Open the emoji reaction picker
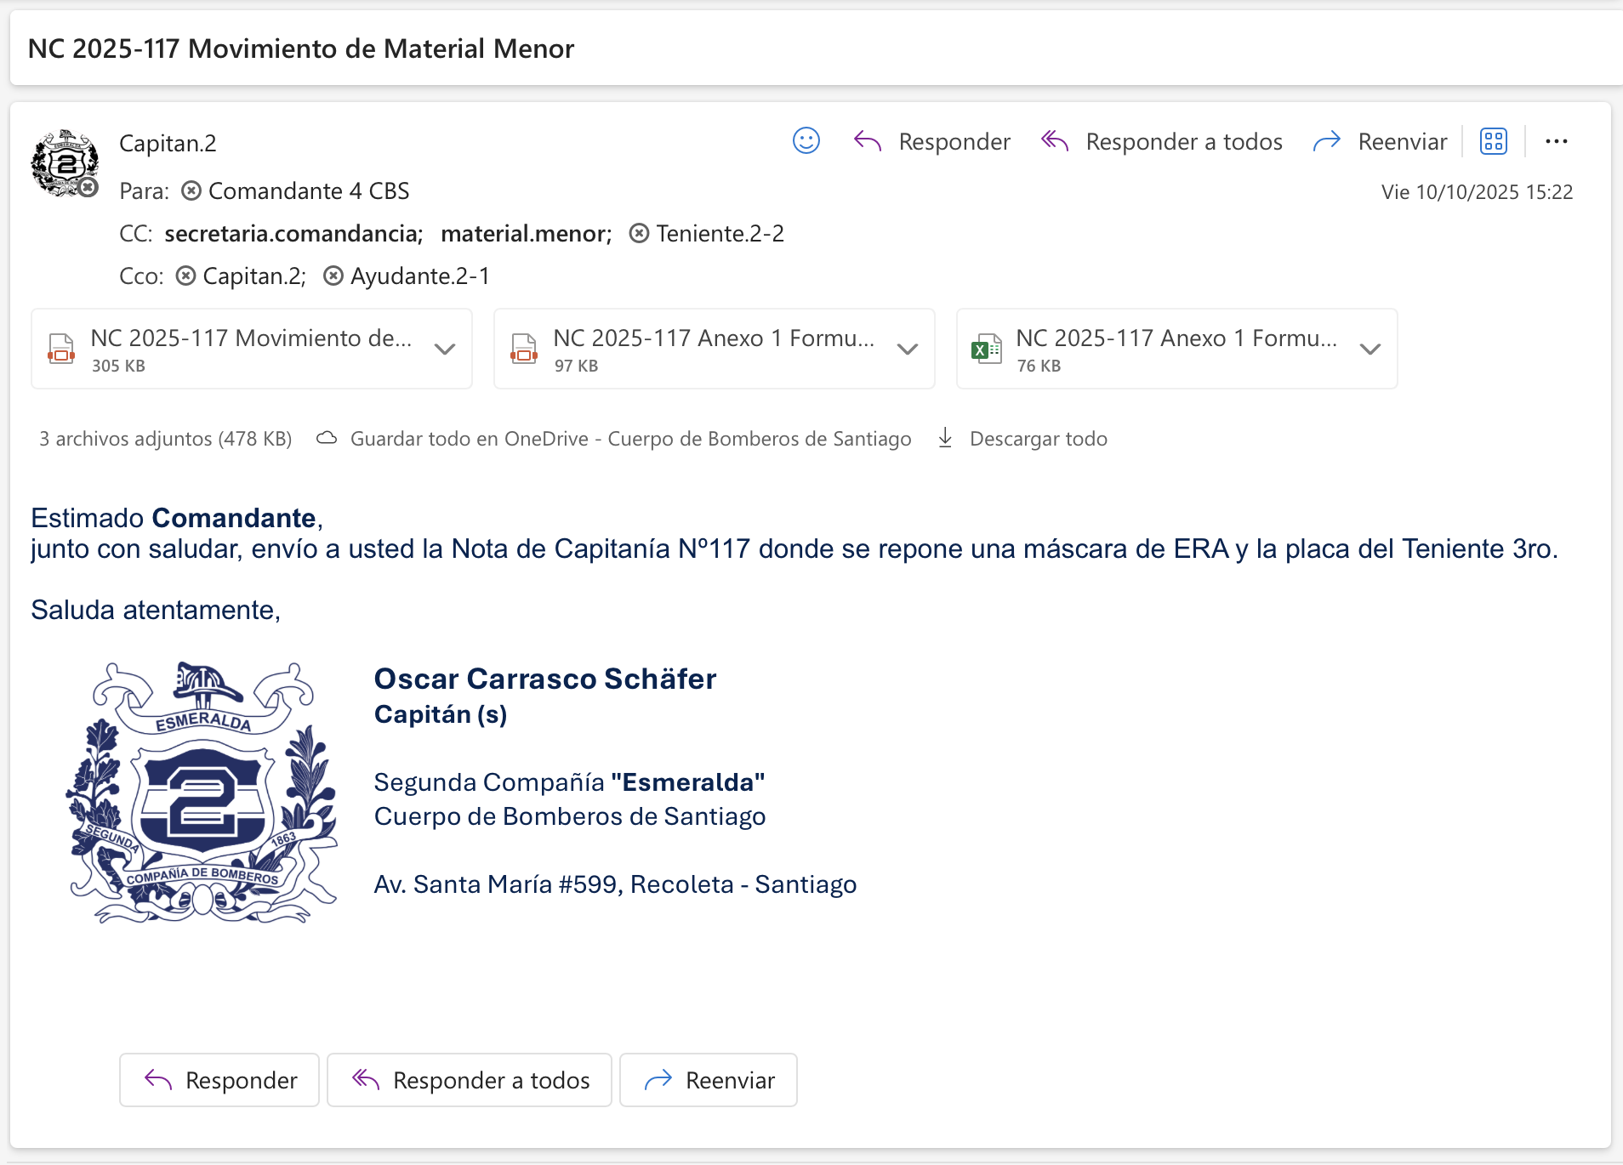 point(806,141)
